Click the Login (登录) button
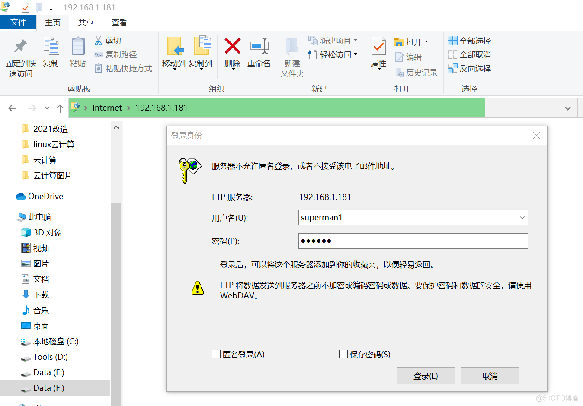Image resolution: width=583 pixels, height=406 pixels. click(x=426, y=376)
